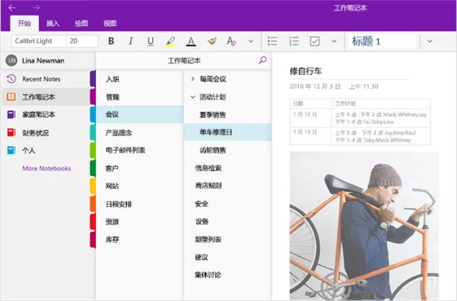This screenshot has height=301, width=457.
Task: Expand the 每周会议 page group
Action: (193, 78)
